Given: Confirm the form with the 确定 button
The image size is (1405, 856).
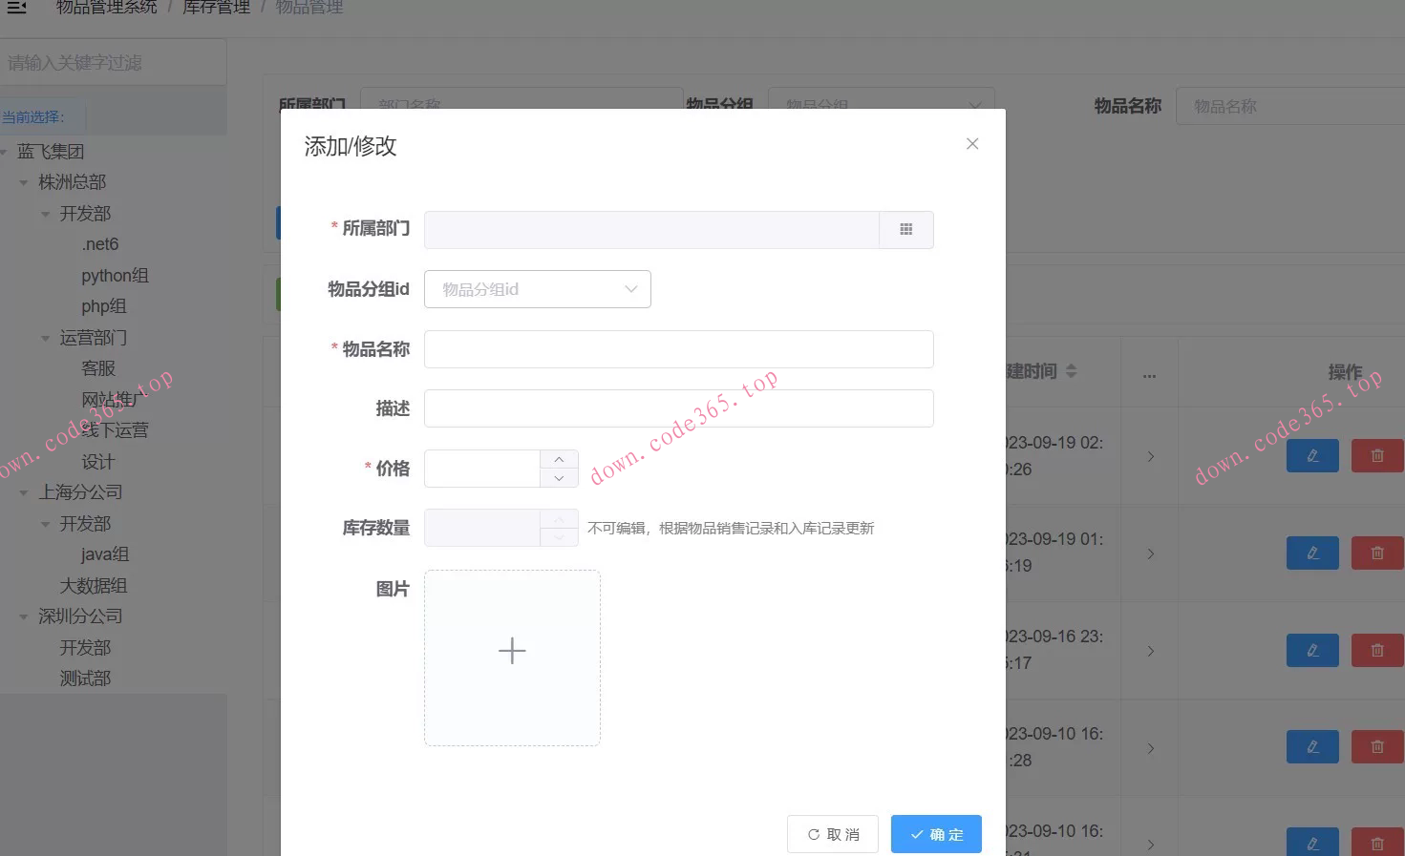Looking at the screenshot, I should point(936,833).
